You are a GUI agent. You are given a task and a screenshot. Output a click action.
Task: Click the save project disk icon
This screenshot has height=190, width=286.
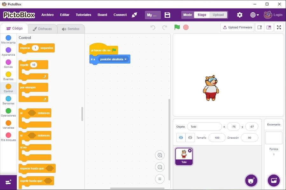coord(167,15)
